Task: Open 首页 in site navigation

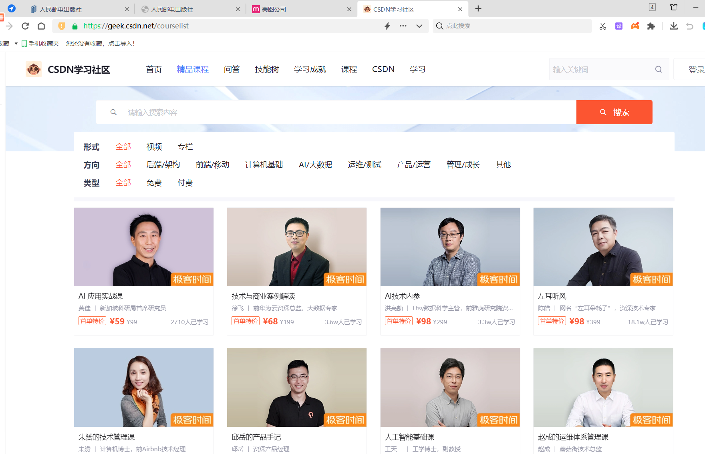Action: tap(154, 69)
